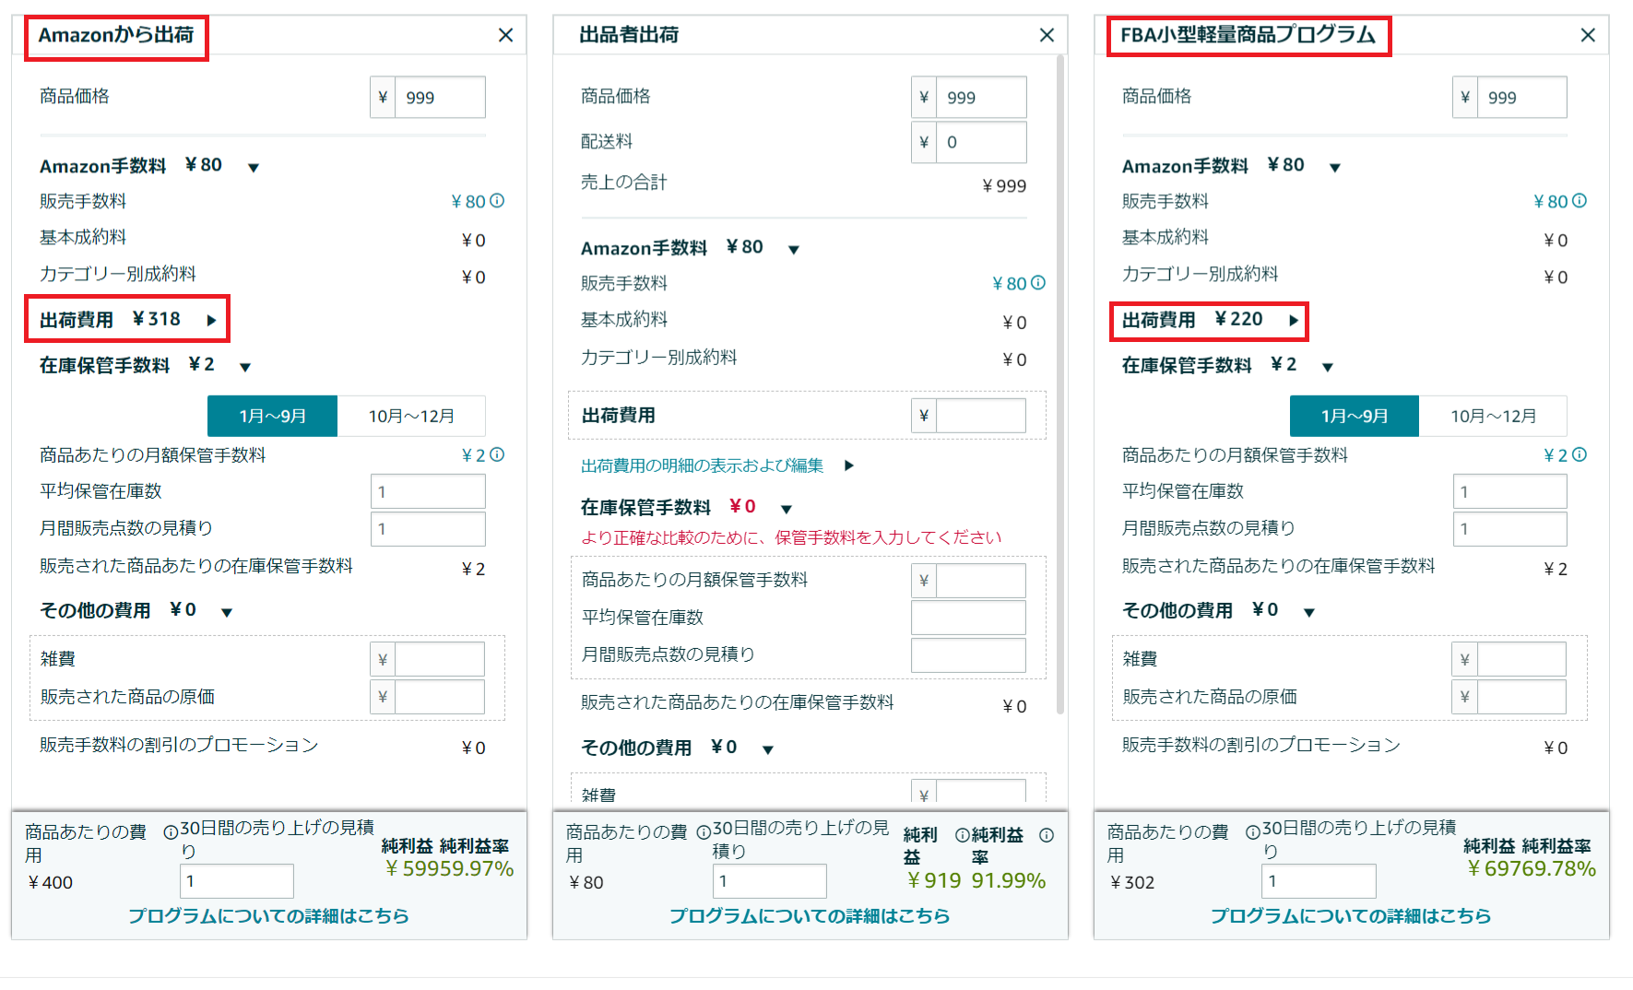This screenshot has width=1633, height=990.
Task: Click 配送料 field in 出品者出荷
Action: (x=981, y=142)
